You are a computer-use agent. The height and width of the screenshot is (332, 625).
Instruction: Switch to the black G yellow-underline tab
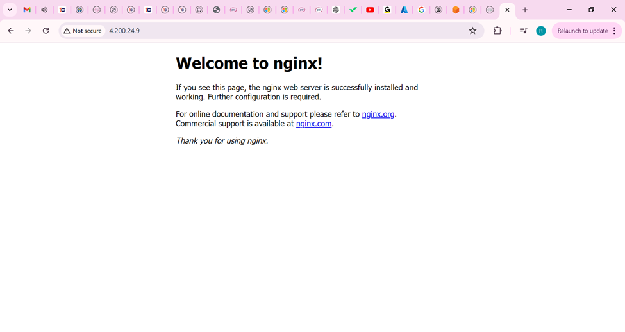(x=387, y=10)
